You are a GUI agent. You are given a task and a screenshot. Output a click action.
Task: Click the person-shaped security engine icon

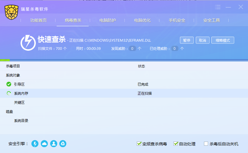coord(53,144)
